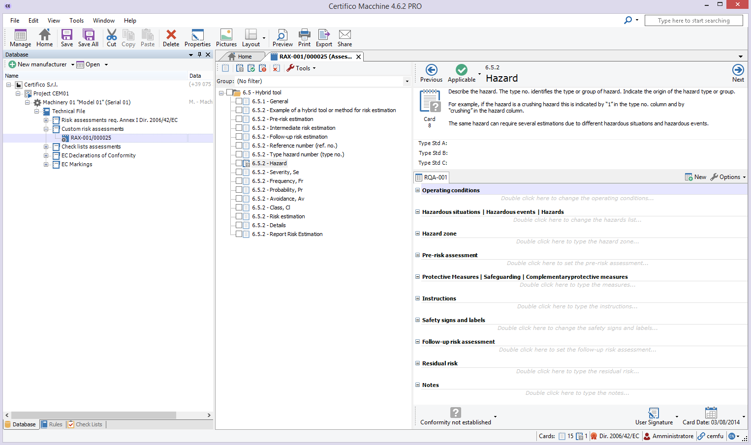The image size is (751, 445).
Task: Click the search magnifier icon
Action: tap(628, 20)
